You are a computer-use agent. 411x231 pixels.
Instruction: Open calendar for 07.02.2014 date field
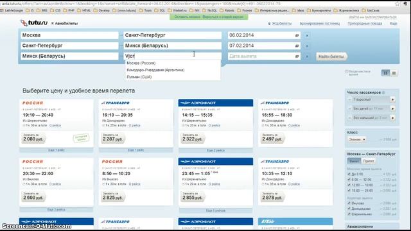297,46
